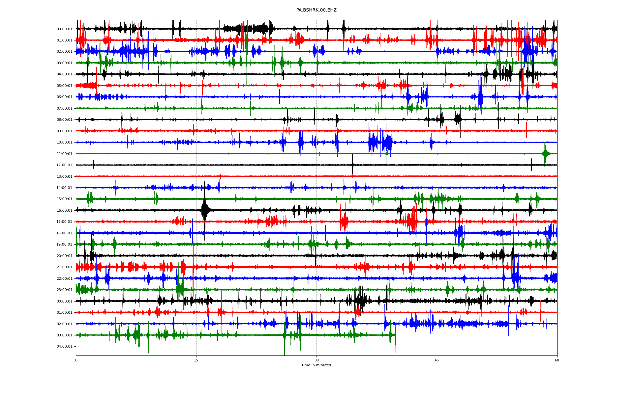Click the x-axis tick label 45
Image resolution: width=633 pixels, height=395 pixels.
pyautogui.click(x=437, y=360)
